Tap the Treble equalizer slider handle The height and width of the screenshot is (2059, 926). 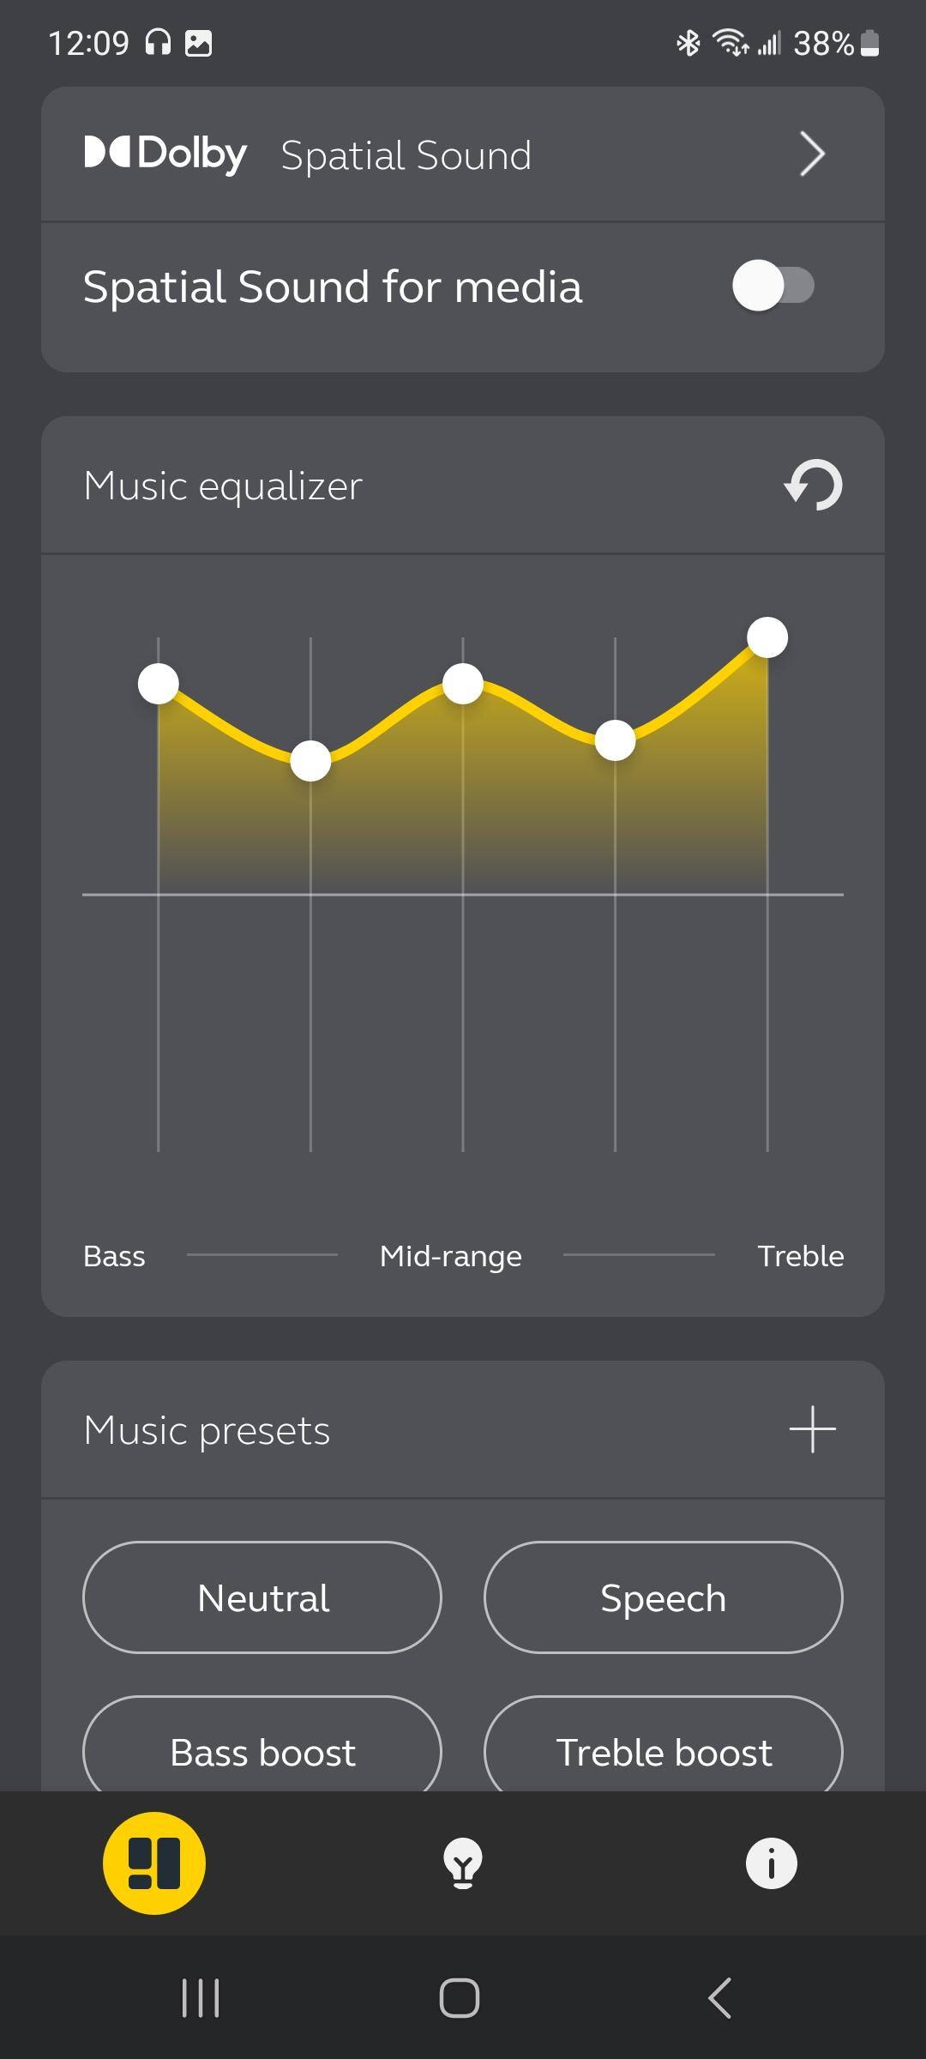point(767,637)
